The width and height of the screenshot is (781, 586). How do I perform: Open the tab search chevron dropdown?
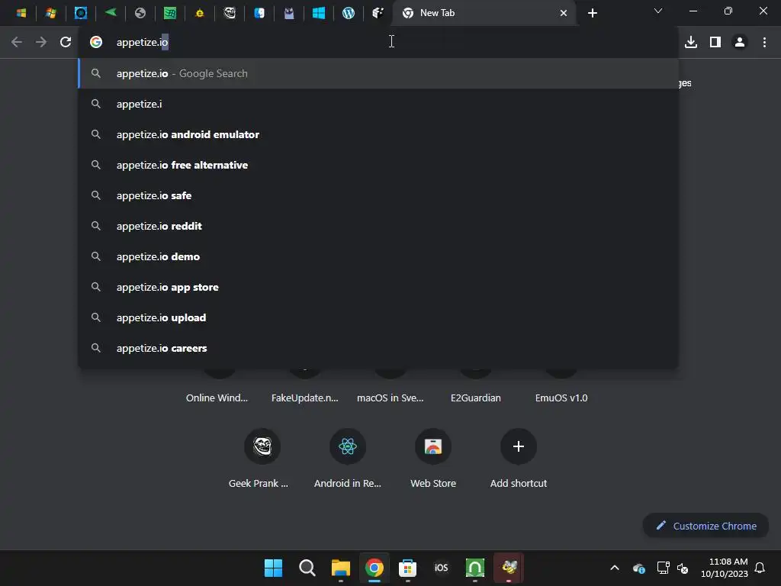click(658, 11)
